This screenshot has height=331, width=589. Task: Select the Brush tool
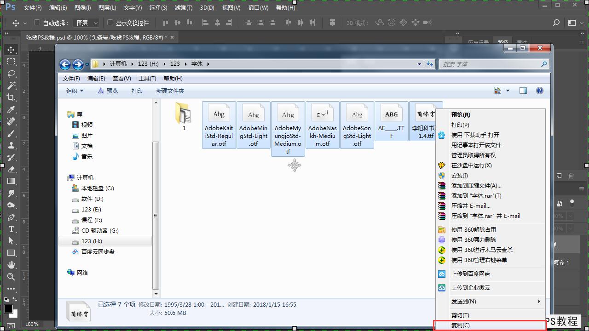pyautogui.click(x=12, y=133)
